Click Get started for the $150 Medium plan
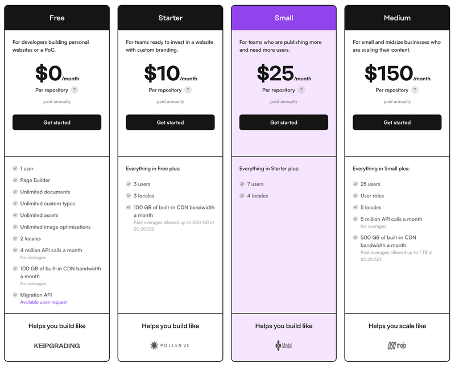Screen dimensions: 455x367 (397, 122)
